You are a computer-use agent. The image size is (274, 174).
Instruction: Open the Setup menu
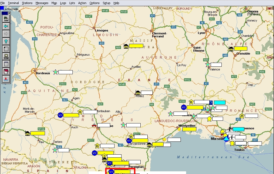[106, 3]
